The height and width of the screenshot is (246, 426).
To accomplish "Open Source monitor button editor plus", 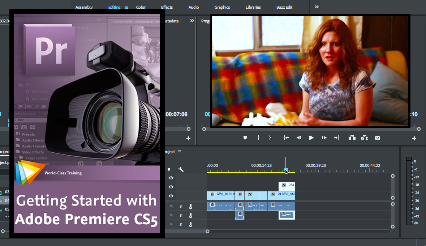I will point(188,139).
